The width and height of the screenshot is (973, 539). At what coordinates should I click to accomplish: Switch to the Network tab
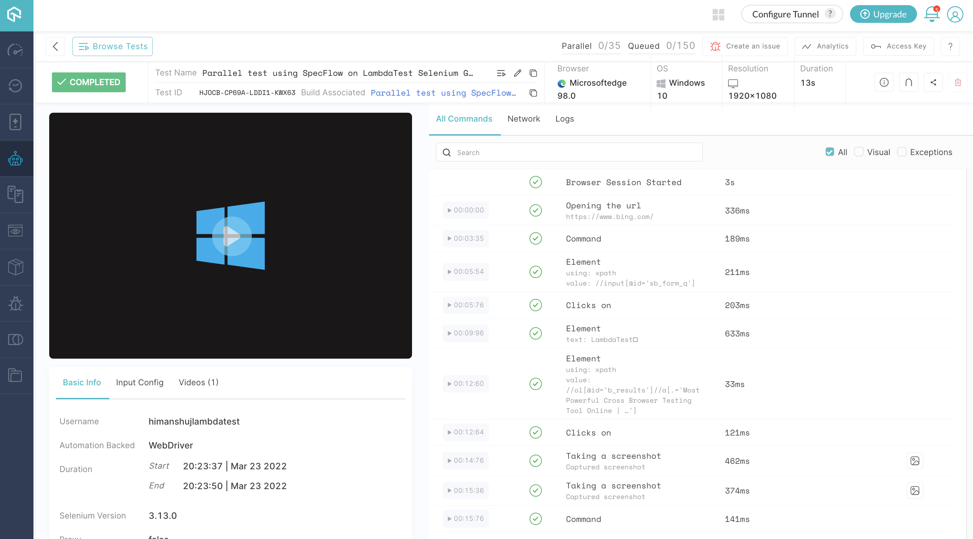(524, 118)
